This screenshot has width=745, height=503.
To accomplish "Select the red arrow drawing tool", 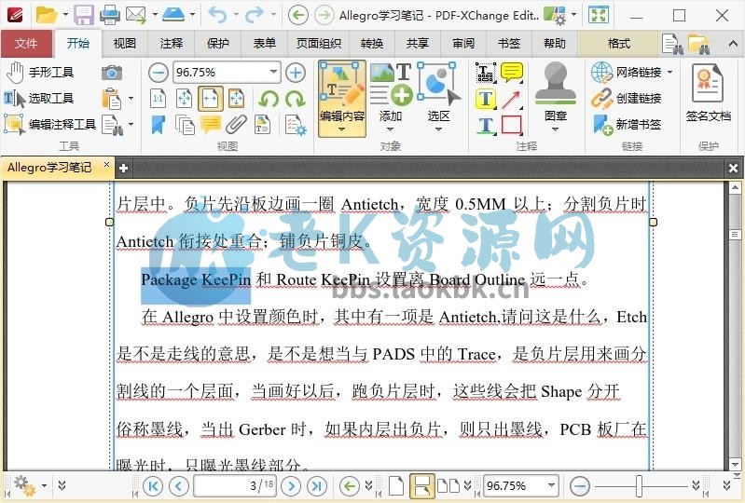I will pyautogui.click(x=512, y=99).
